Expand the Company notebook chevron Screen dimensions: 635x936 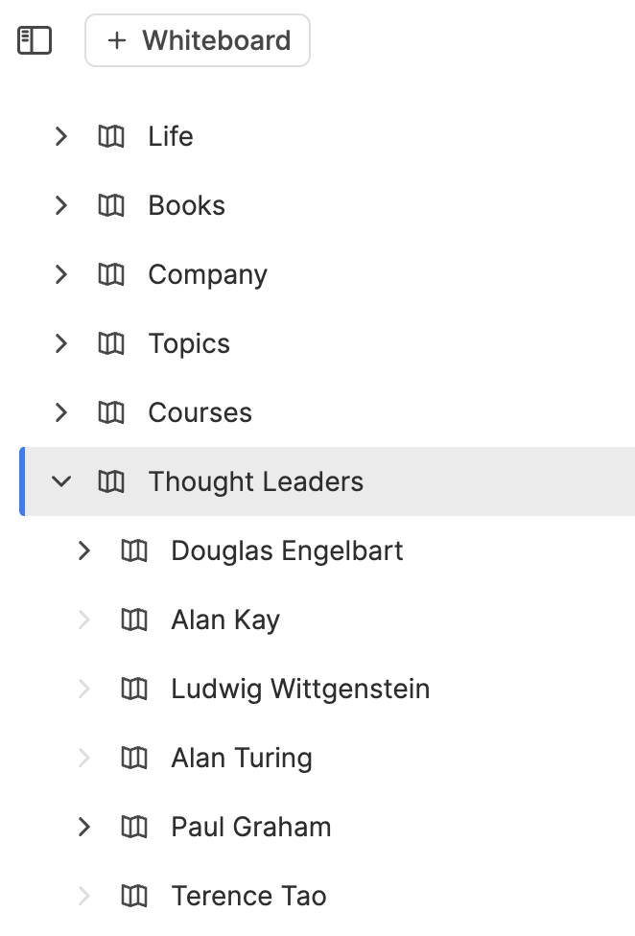[61, 274]
